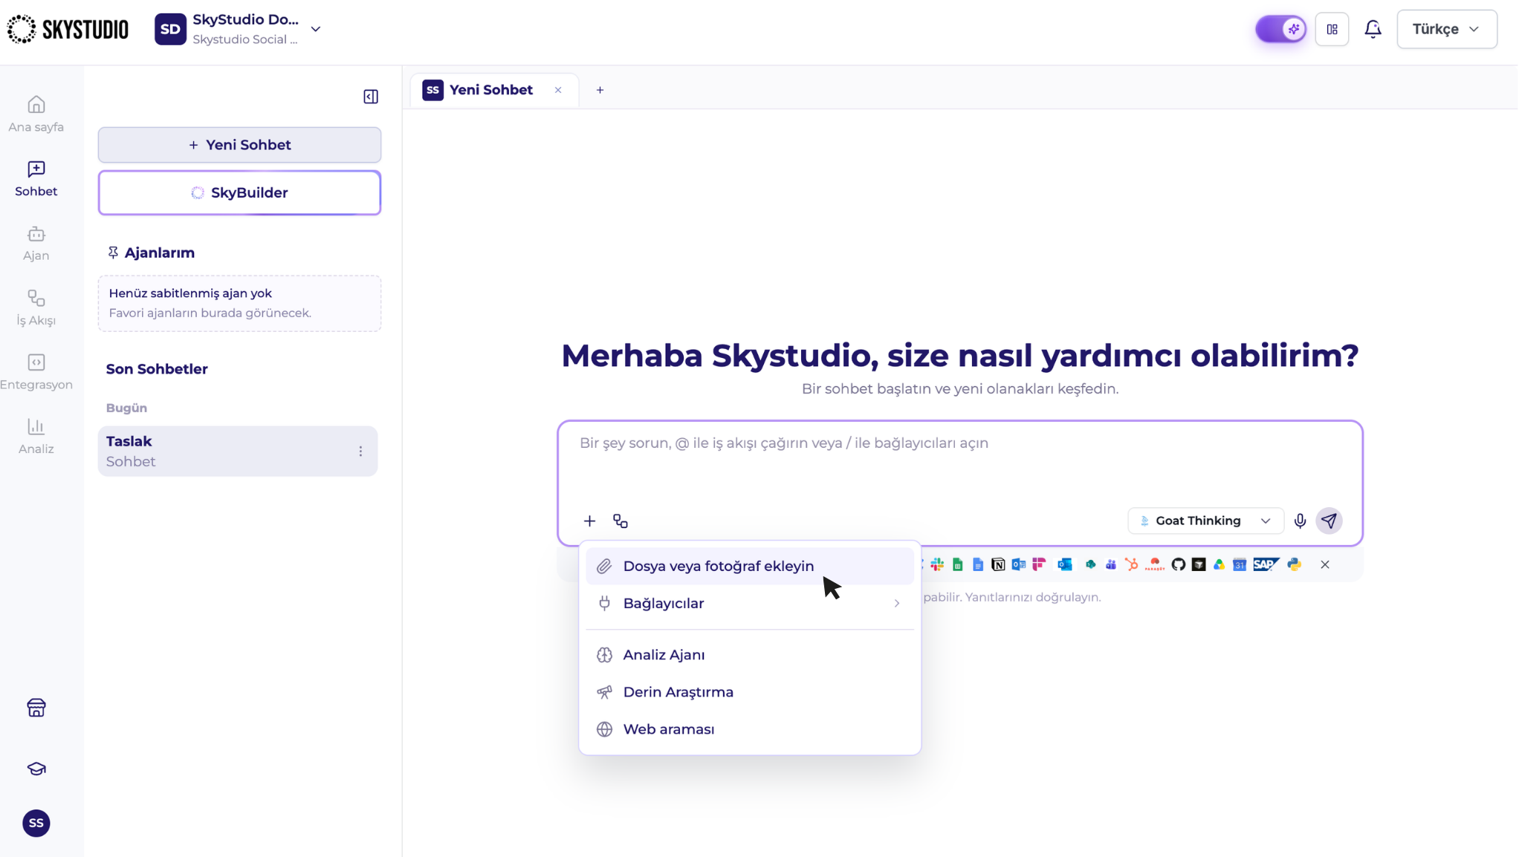Open the graduation cap learning icon
The height and width of the screenshot is (857, 1522).
click(x=36, y=769)
